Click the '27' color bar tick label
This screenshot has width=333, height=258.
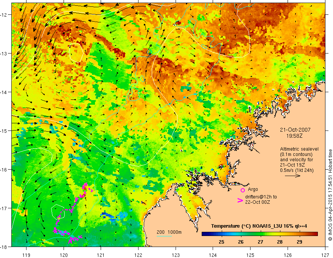coord(260,242)
